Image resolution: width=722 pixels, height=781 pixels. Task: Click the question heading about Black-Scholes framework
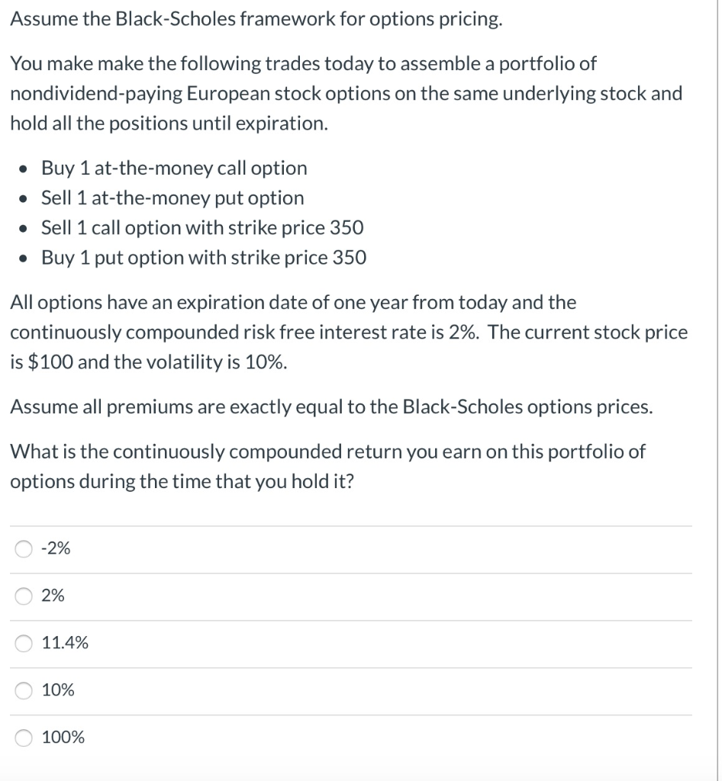[254, 18]
